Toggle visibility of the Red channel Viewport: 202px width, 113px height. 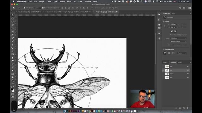click(163, 70)
